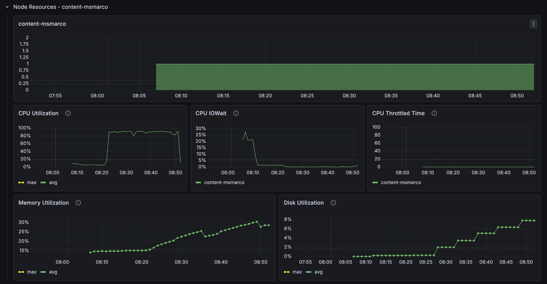The width and height of the screenshot is (547, 284).
Task: Open the content-msmarco panel kebab menu
Action: coord(533,24)
